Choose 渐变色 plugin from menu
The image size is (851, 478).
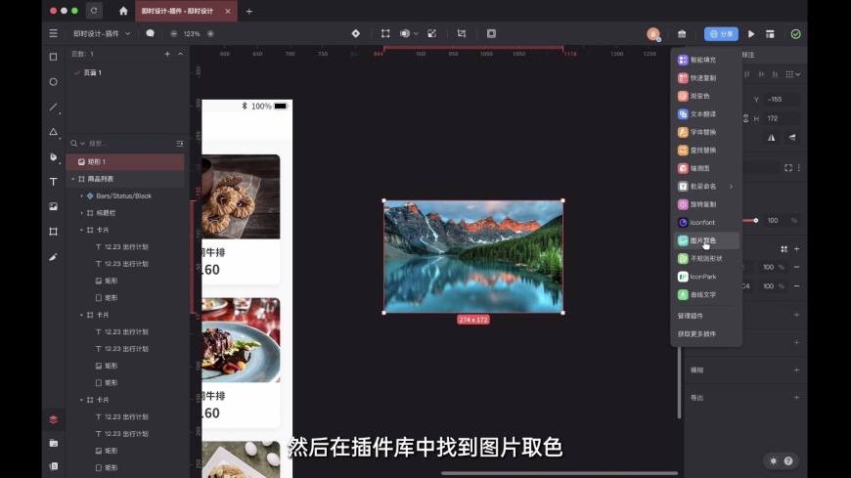point(705,96)
